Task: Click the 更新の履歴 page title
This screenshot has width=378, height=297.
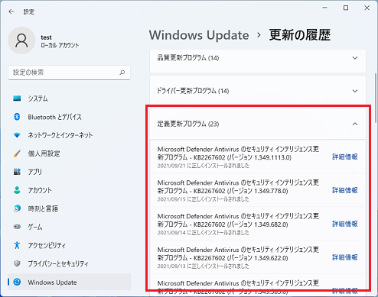Action: click(300, 35)
